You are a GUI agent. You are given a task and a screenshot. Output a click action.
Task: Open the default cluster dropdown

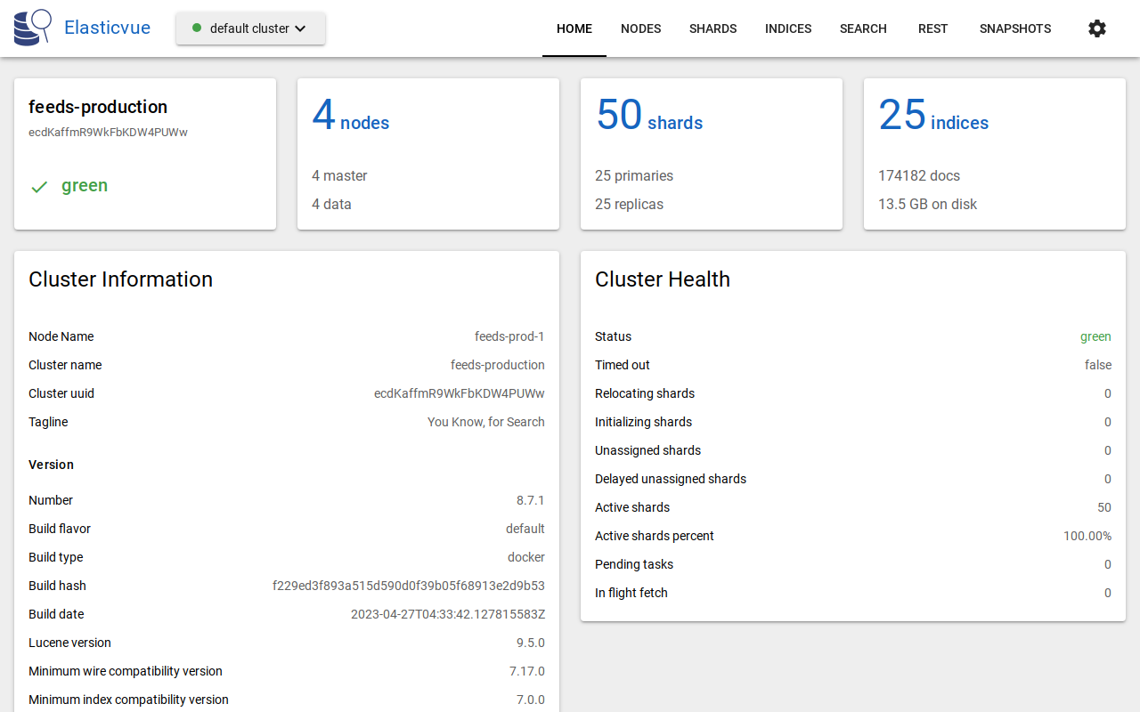point(250,28)
